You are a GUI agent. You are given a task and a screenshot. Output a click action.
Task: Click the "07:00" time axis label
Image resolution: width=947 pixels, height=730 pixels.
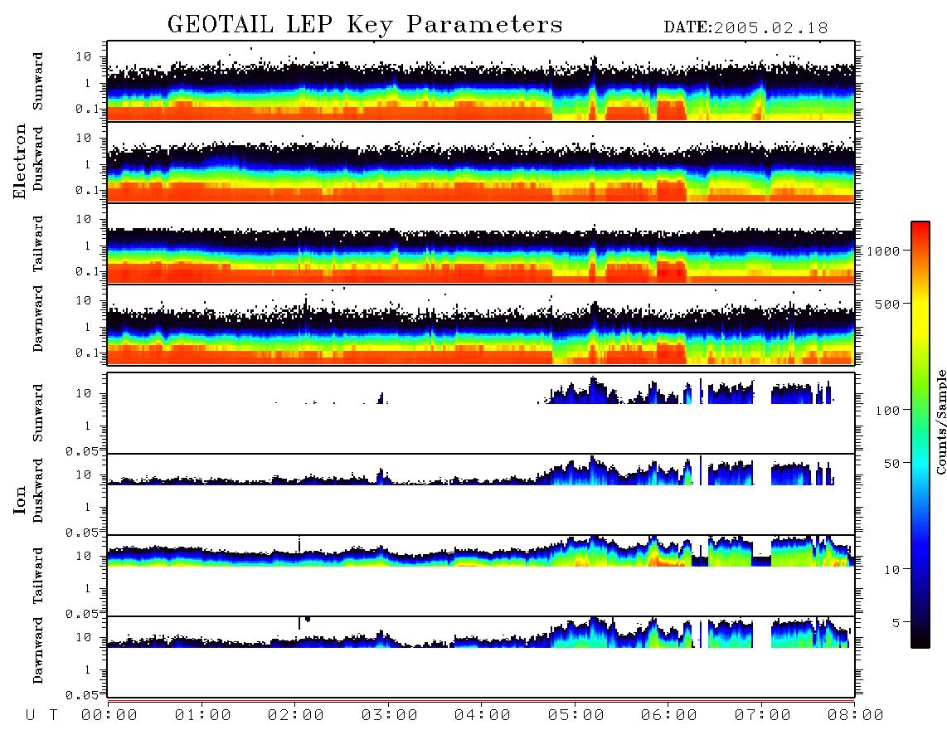[x=763, y=715]
